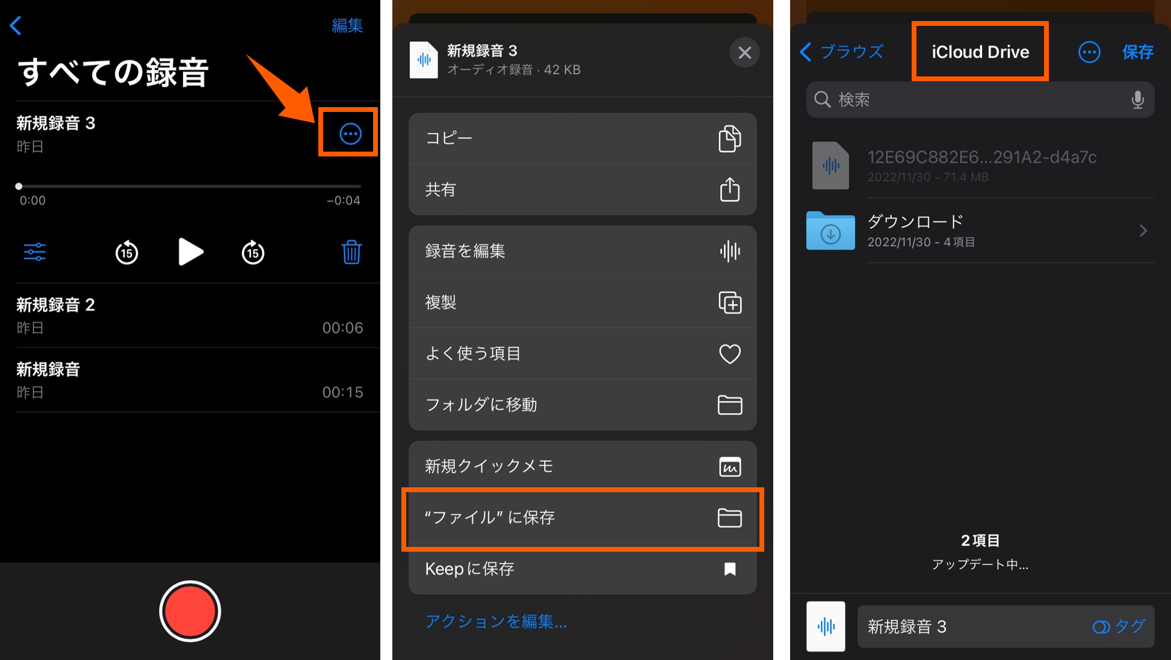Open the アクションを編集... link
Image resolution: width=1171 pixels, height=660 pixels.
(x=496, y=621)
